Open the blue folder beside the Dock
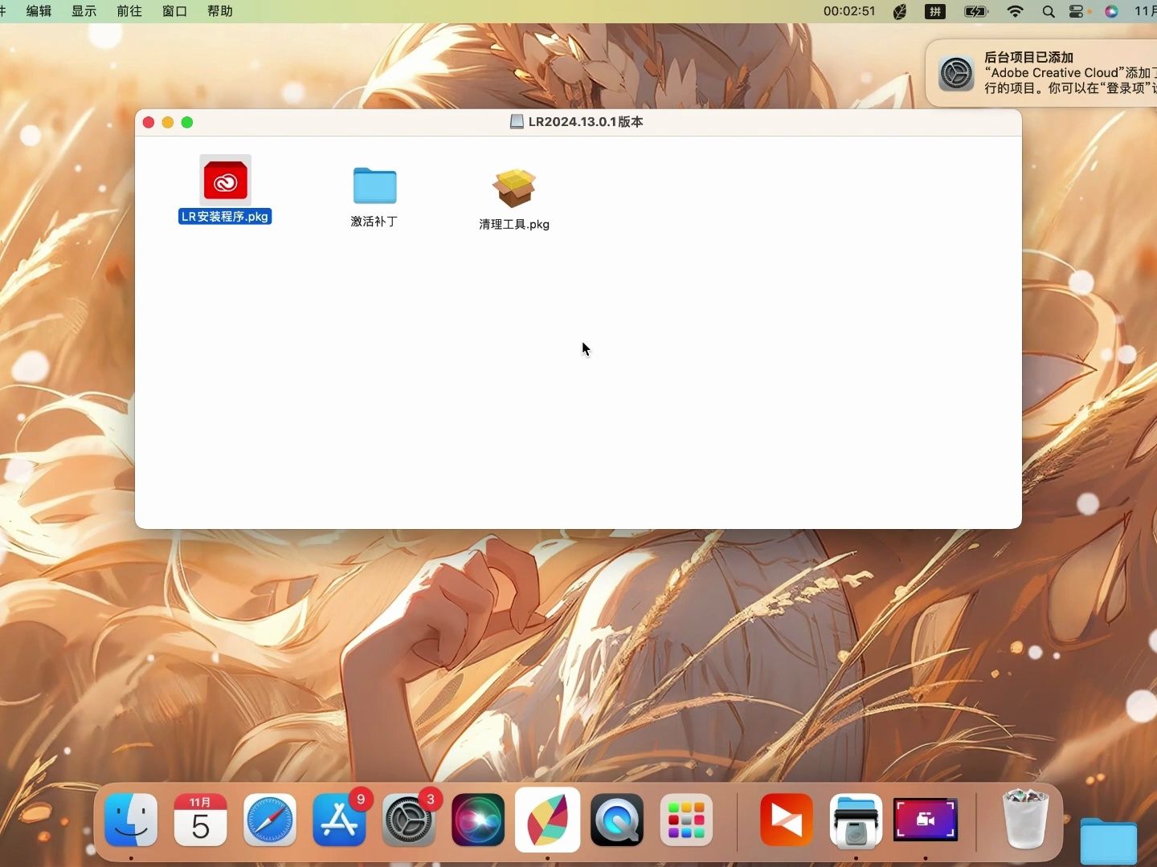This screenshot has height=867, width=1157. [x=1109, y=841]
